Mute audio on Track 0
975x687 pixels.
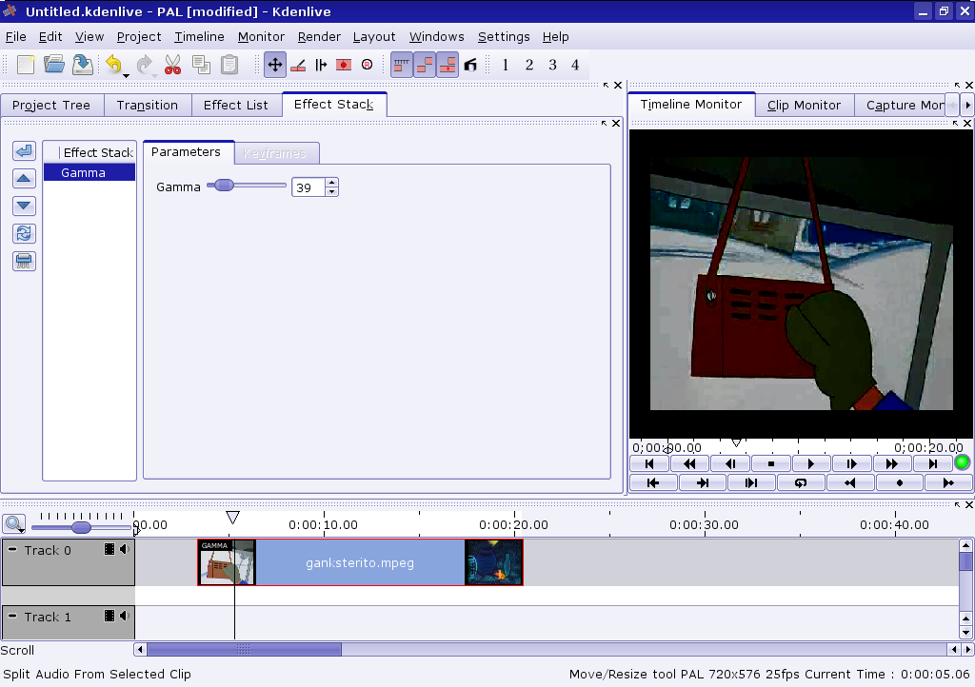click(124, 550)
